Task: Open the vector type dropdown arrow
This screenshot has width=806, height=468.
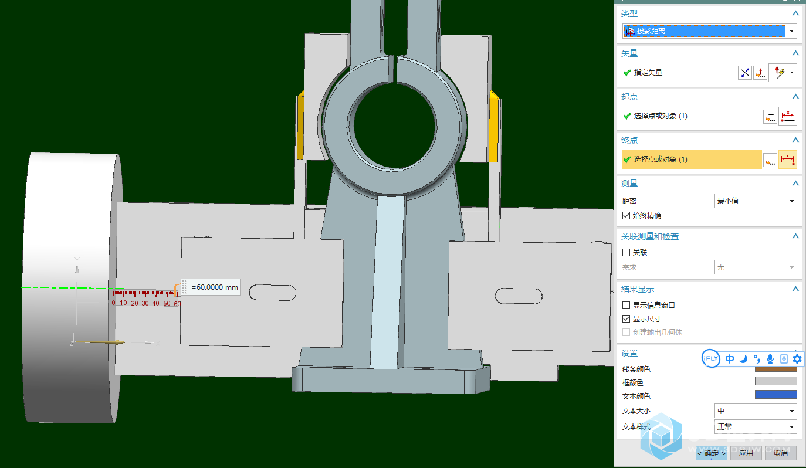Action: (x=793, y=73)
